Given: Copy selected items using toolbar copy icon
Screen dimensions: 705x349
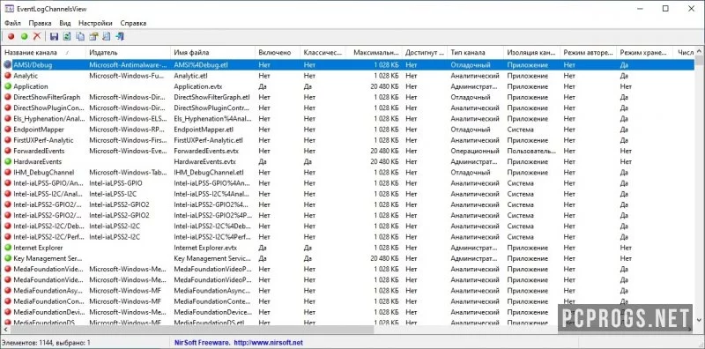Looking at the screenshot, I should 80,36.
